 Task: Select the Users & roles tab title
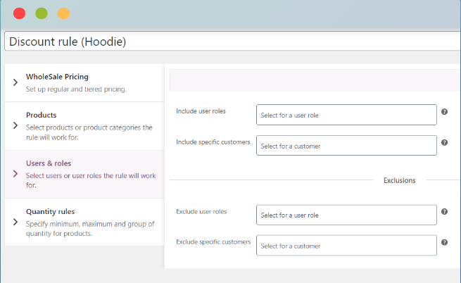[x=49, y=163]
